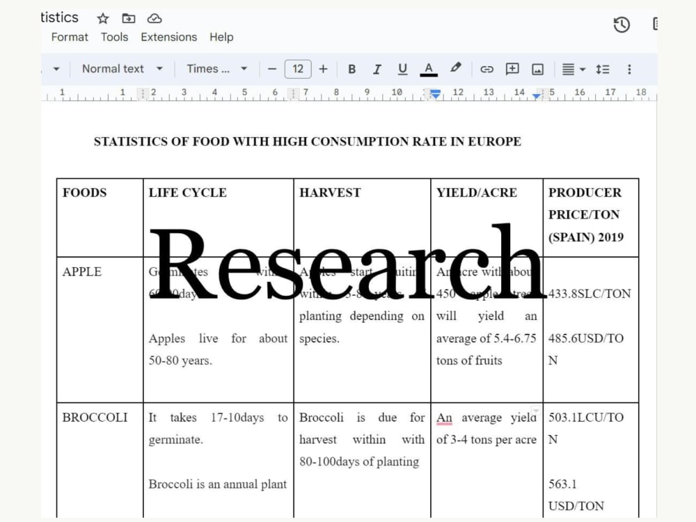Click the APPLE table cell

(x=100, y=330)
